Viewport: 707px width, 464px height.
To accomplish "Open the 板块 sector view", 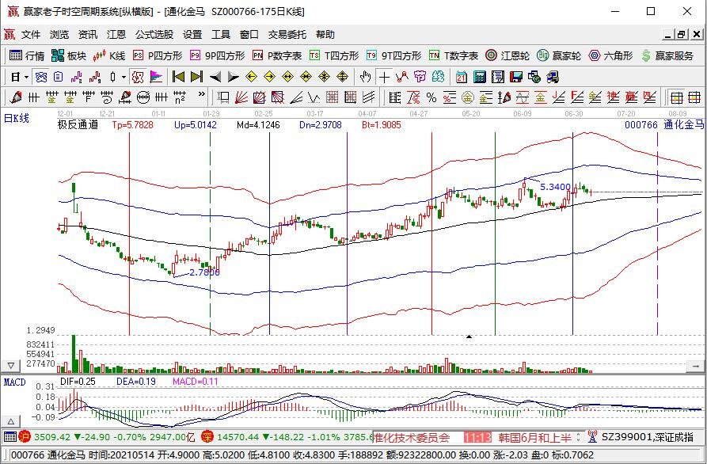I will [69, 55].
